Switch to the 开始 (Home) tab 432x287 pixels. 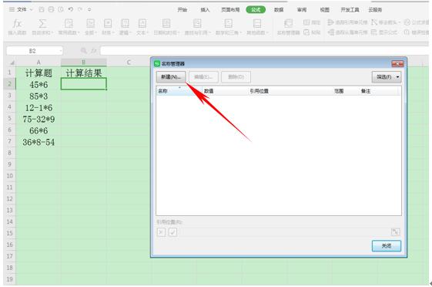182,10
